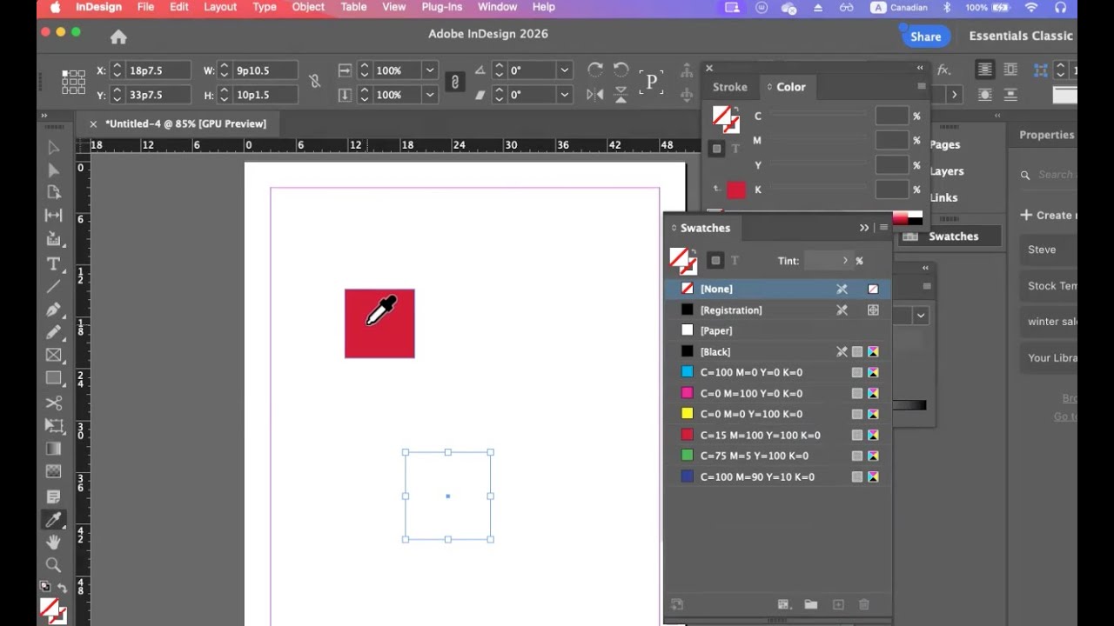Open shear angle dropdown

(x=565, y=95)
